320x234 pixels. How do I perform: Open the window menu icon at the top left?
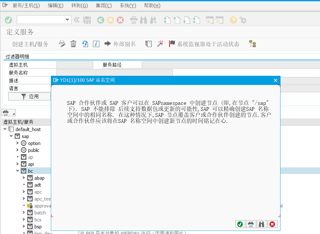click(x=5, y=5)
